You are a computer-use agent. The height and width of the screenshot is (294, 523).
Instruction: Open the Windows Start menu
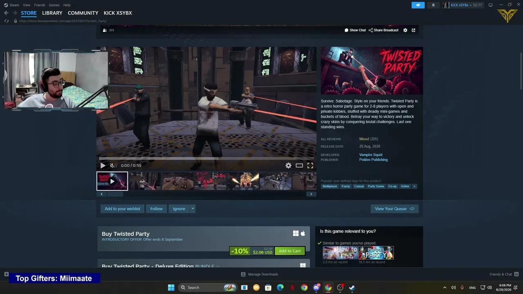(171, 287)
